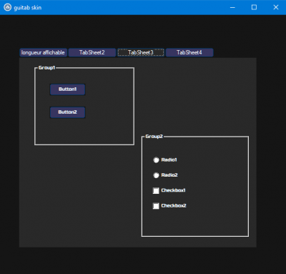Viewport: 286px width, 274px height.
Task: Select the Radio2 option
Action: pyautogui.click(x=156, y=175)
